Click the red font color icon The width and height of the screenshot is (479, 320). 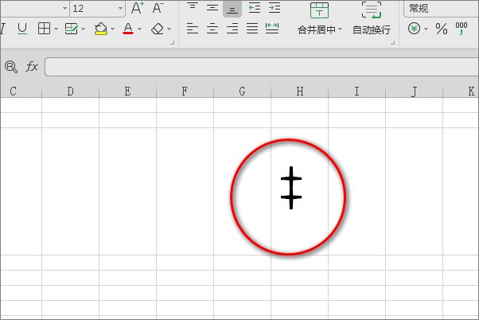(x=128, y=29)
